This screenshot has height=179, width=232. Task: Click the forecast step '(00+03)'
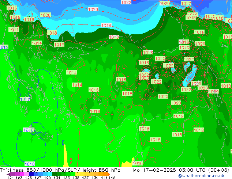(x=219, y=170)
